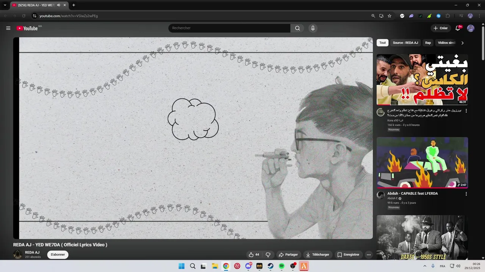The width and height of the screenshot is (485, 272).
Task: Focus the Rechercher search field
Action: click(x=229, y=28)
